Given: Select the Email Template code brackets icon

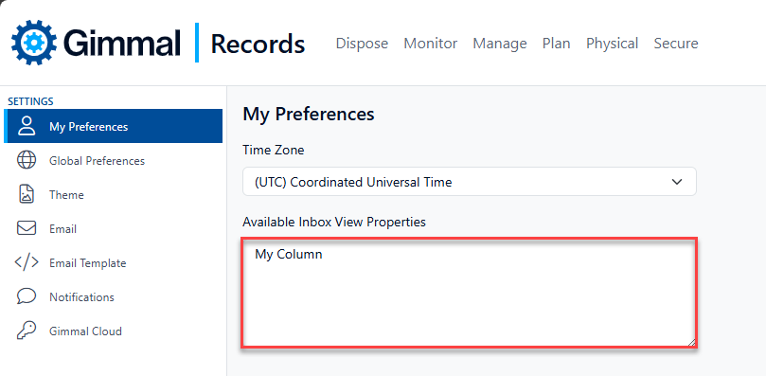Looking at the screenshot, I should pos(27,263).
